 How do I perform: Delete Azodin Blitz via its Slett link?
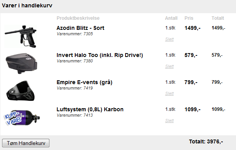(169, 39)
